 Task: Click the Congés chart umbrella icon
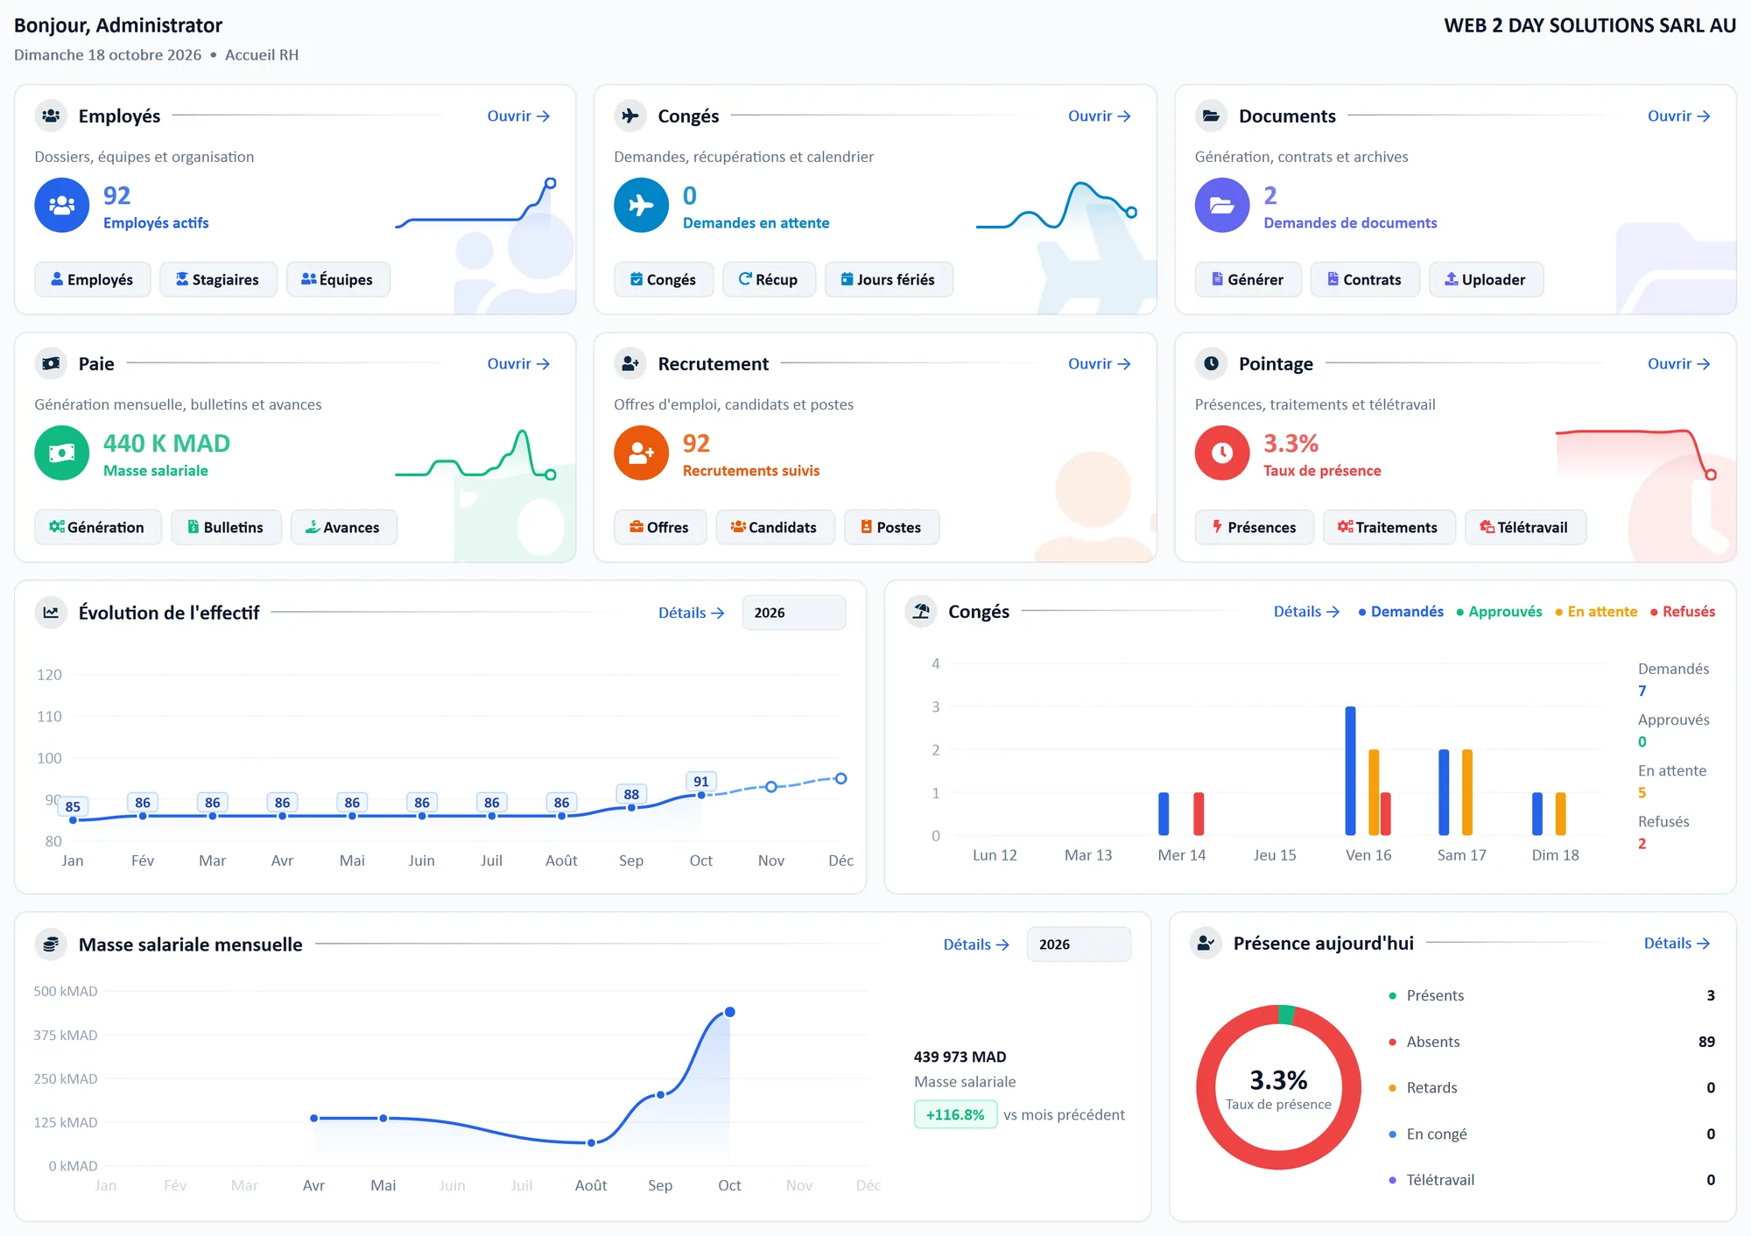pyautogui.click(x=921, y=611)
